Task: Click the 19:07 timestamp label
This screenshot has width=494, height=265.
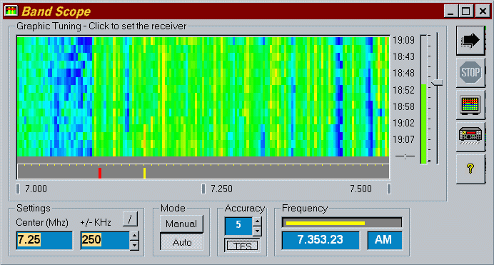Action: click(403, 139)
